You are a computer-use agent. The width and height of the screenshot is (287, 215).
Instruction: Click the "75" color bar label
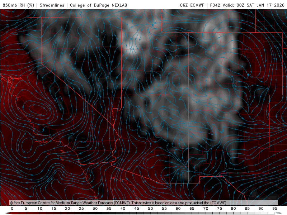pos(220,209)
